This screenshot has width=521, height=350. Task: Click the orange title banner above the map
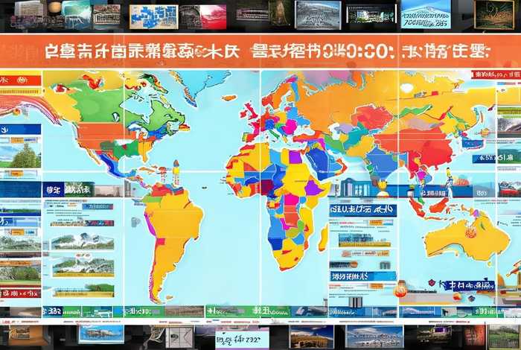[x=260, y=51]
